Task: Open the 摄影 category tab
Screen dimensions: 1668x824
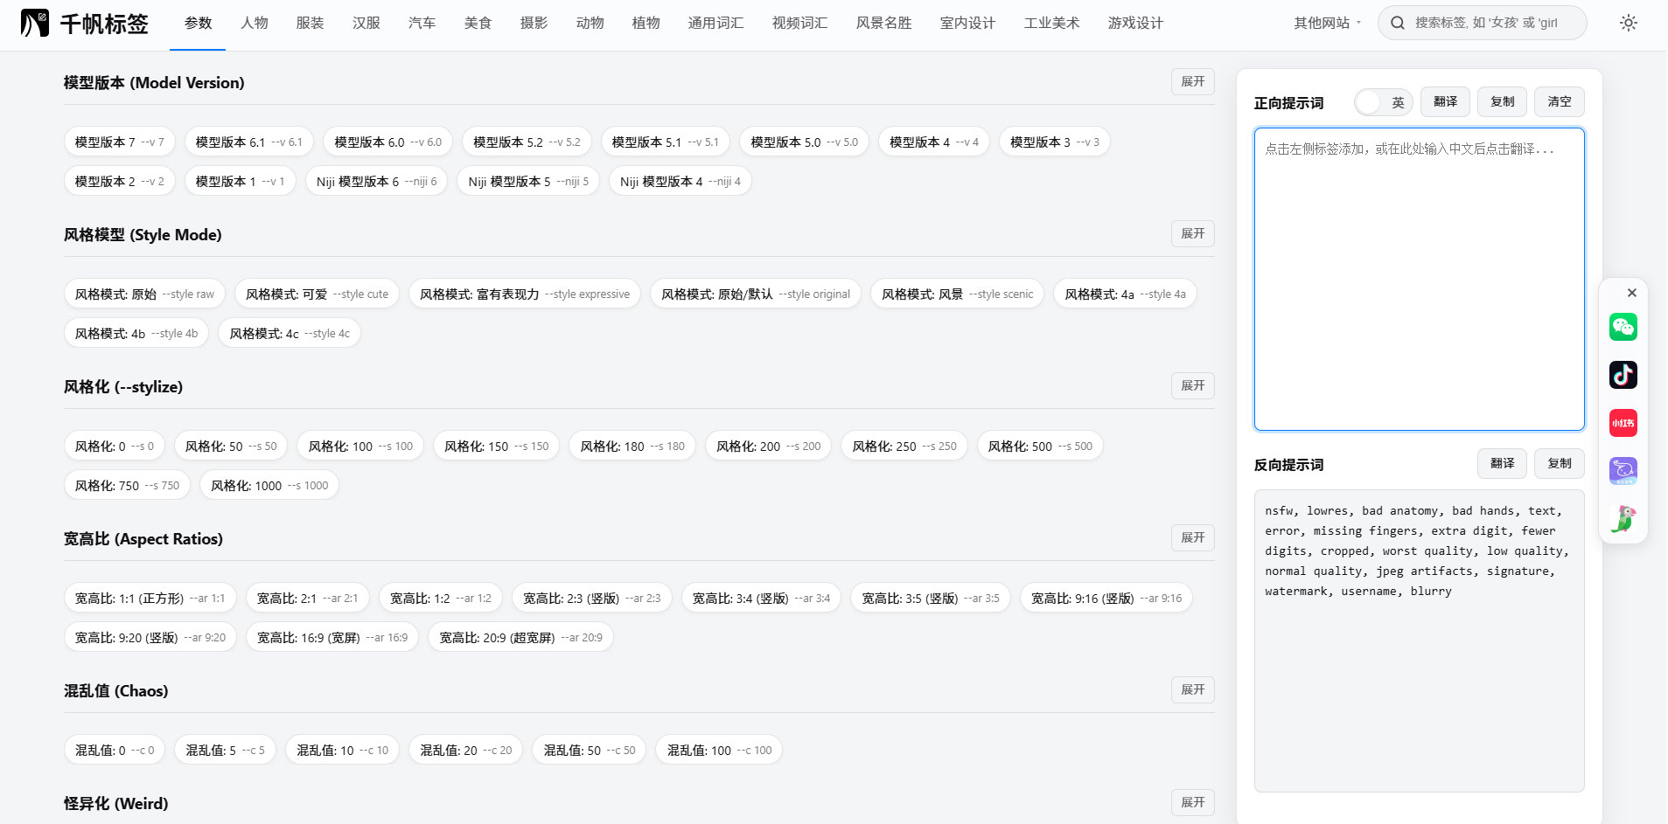Action: click(534, 24)
